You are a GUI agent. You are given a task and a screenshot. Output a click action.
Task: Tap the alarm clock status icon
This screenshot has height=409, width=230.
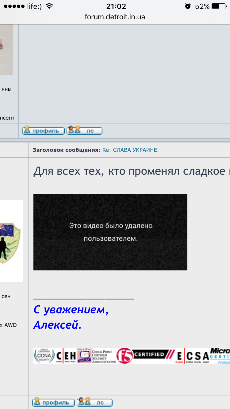click(x=188, y=6)
